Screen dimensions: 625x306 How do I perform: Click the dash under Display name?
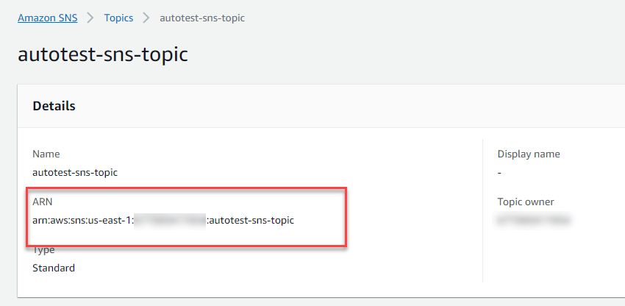(499, 172)
